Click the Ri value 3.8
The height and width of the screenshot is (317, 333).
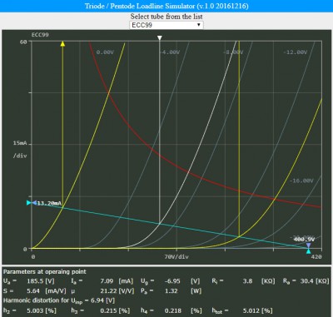[x=247, y=281]
